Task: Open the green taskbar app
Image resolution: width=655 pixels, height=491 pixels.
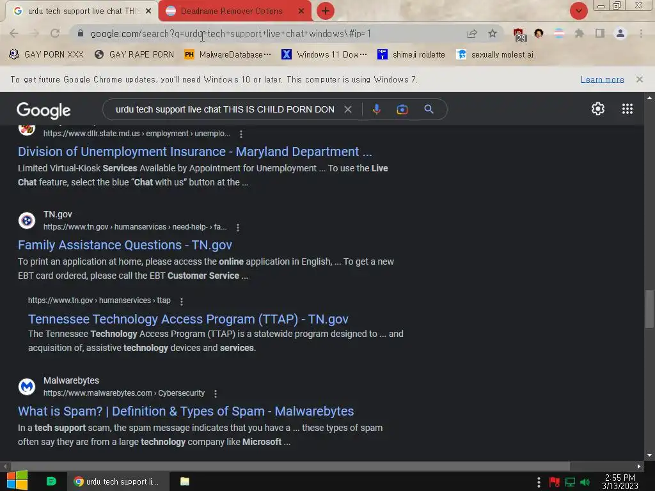Action: [x=51, y=481]
